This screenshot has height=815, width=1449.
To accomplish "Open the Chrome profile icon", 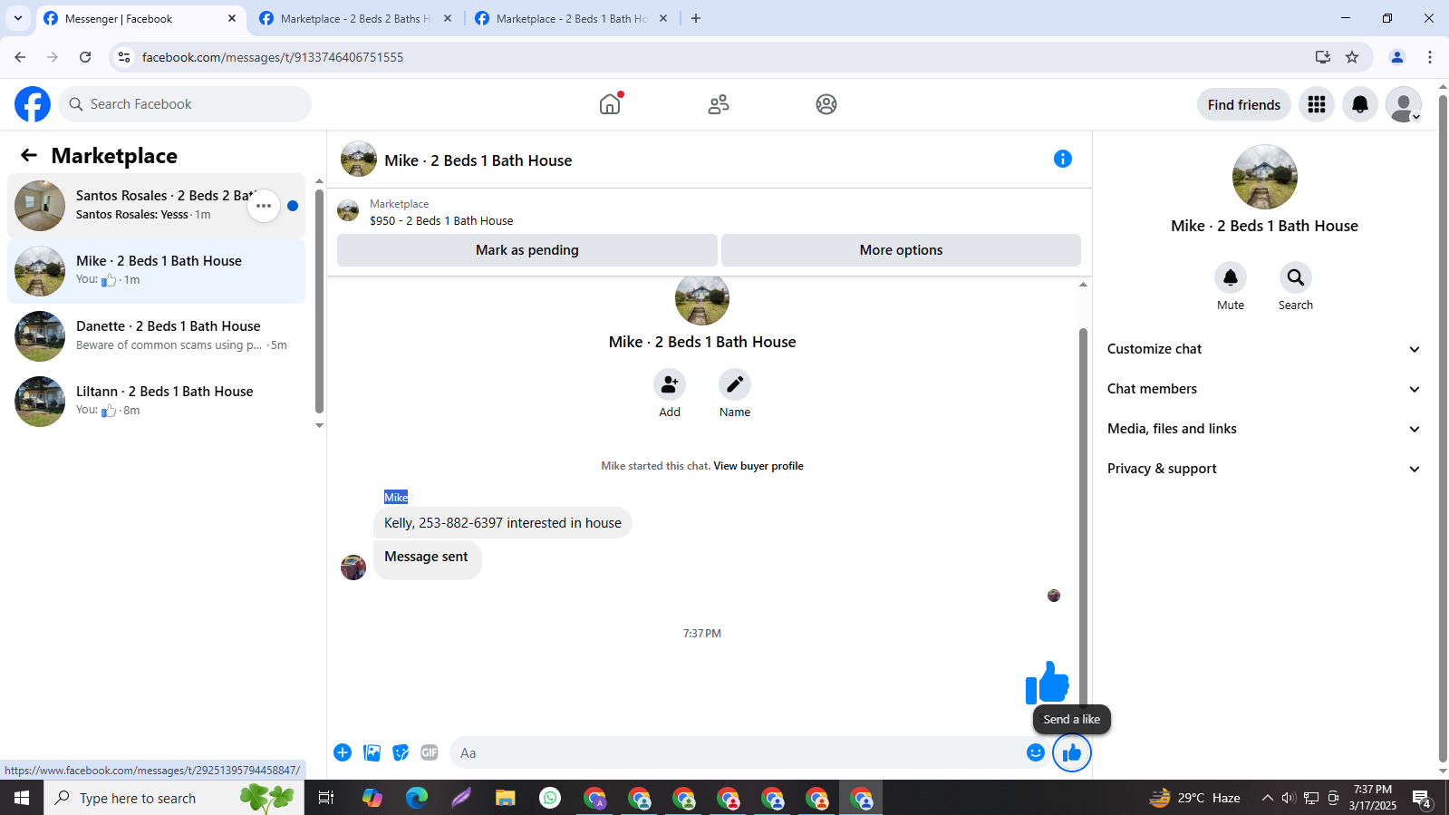I will (1396, 57).
